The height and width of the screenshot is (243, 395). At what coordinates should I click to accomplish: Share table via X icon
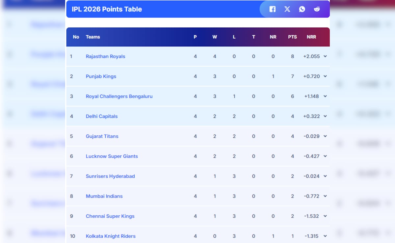(x=287, y=9)
